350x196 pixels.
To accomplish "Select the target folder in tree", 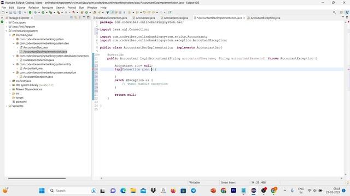I will pos(20,97).
